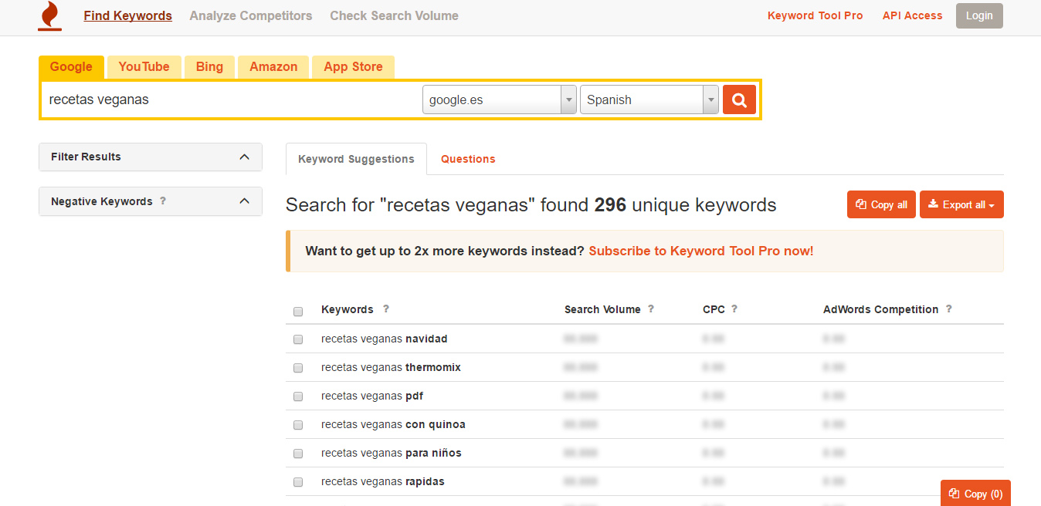Click the help icon next to CPC
Viewport: 1041px width, 506px height.
coord(734,309)
